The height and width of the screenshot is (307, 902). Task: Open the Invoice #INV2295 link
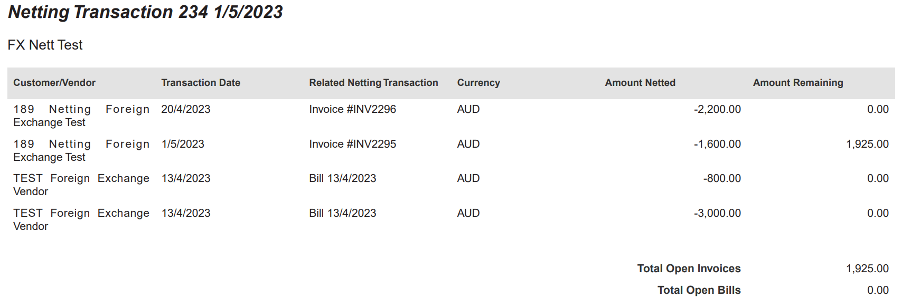click(x=352, y=144)
